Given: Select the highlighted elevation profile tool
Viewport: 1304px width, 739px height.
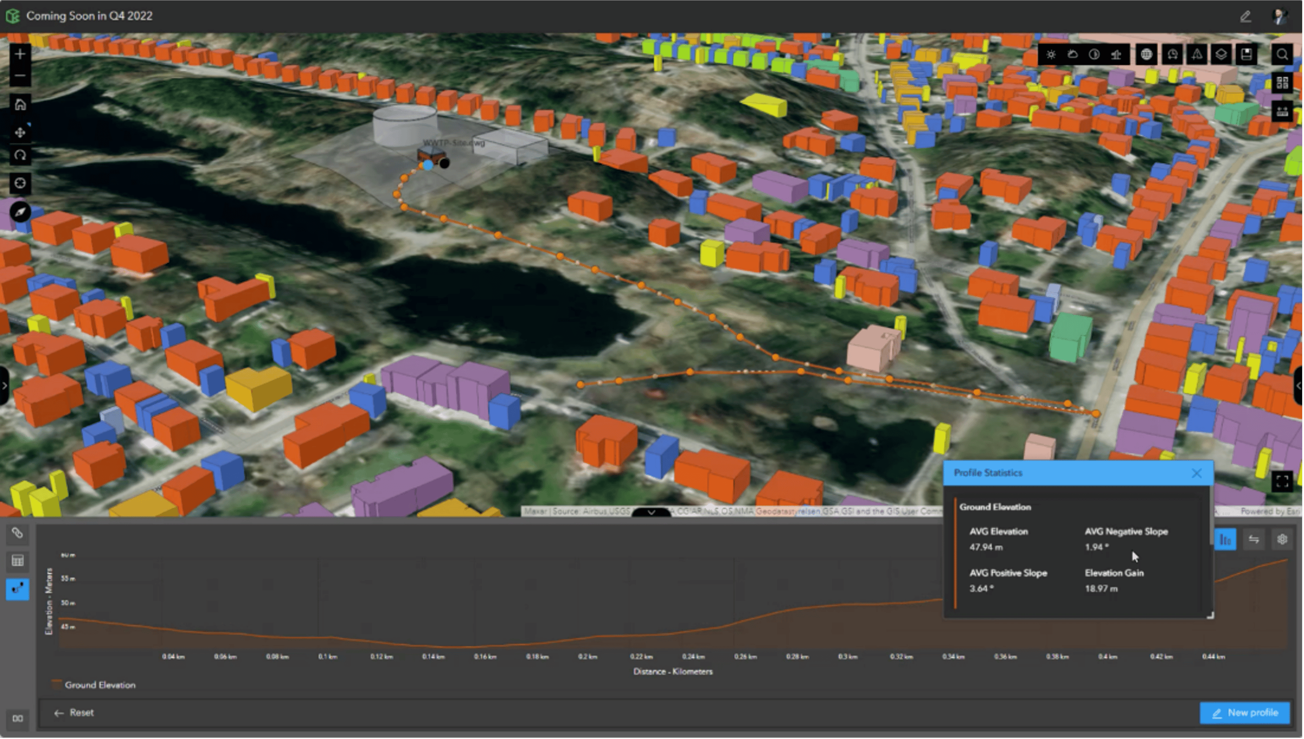Looking at the screenshot, I should [x=18, y=589].
